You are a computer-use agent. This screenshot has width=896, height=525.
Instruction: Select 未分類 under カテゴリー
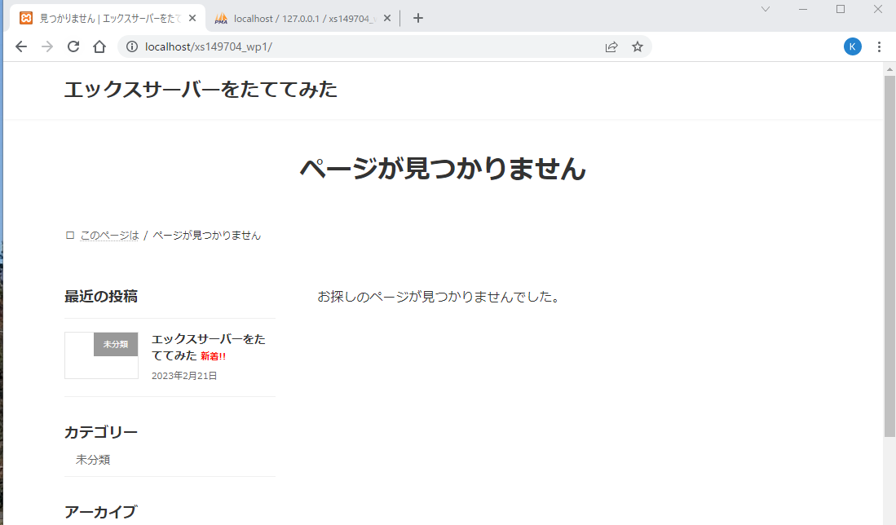pyautogui.click(x=93, y=460)
